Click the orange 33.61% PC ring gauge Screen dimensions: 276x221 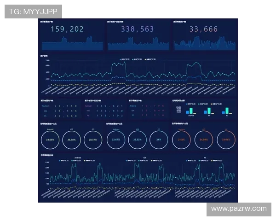[x=226, y=140]
